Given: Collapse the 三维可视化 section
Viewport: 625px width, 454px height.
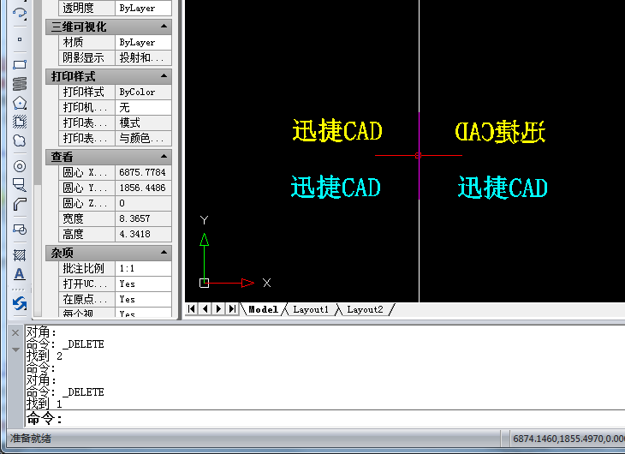Looking at the screenshot, I should (164, 27).
